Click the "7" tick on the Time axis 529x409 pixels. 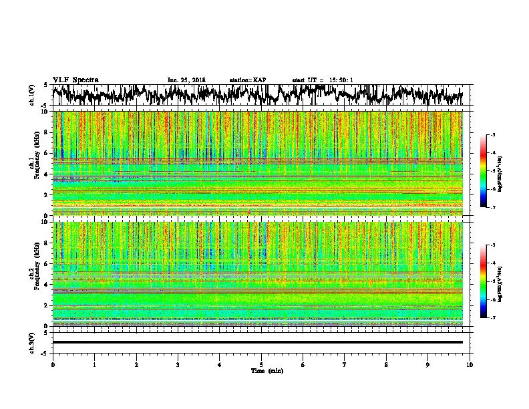click(345, 365)
